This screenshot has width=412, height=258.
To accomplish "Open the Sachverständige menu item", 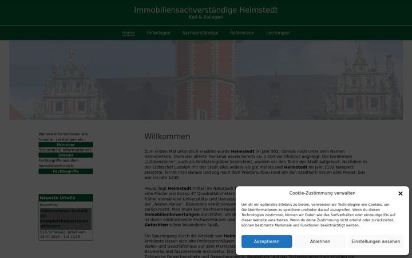I will [200, 33].
